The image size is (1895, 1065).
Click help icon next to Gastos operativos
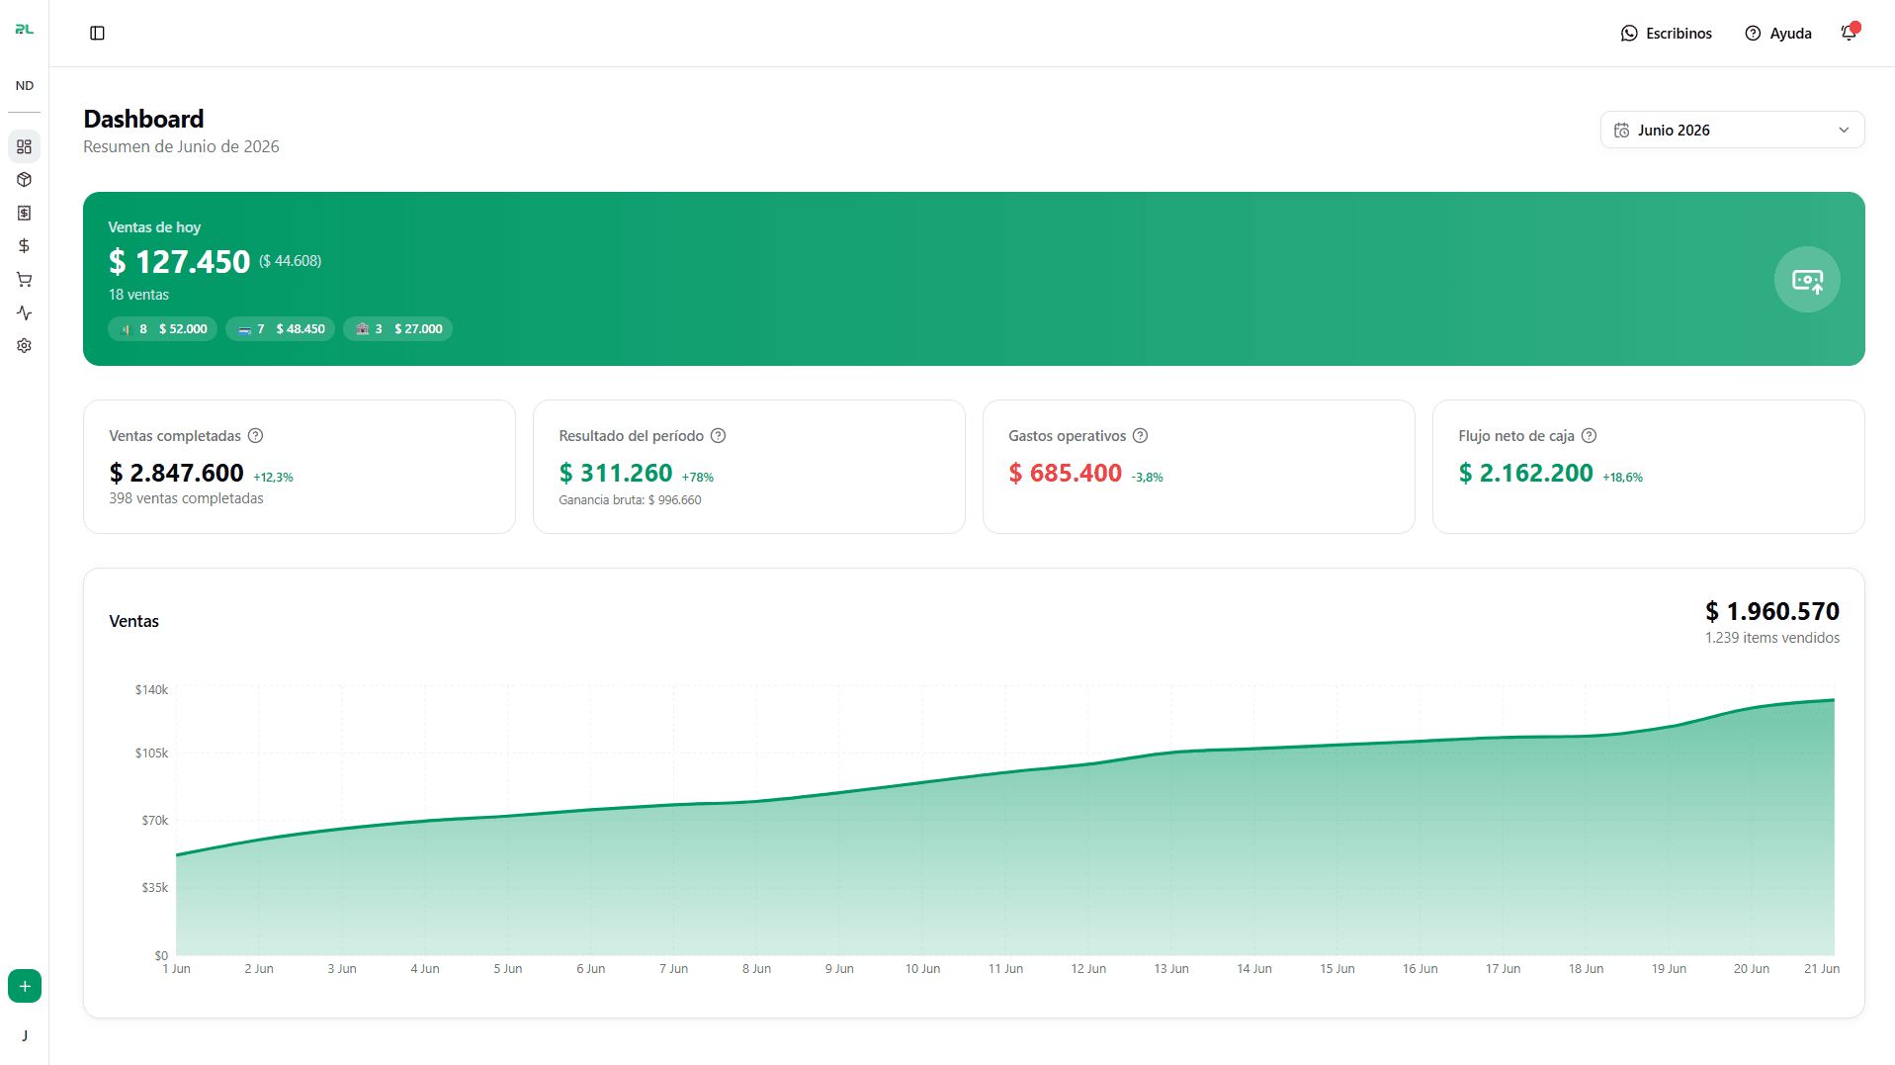coord(1140,436)
